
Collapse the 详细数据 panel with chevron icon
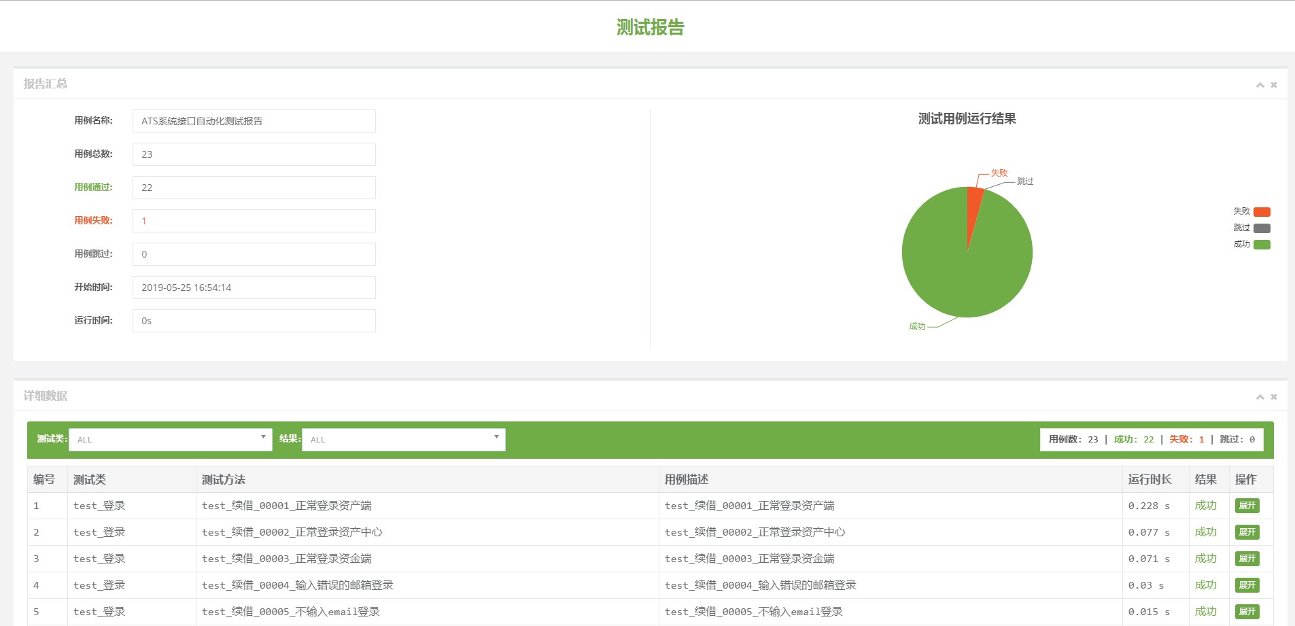coord(1260,397)
